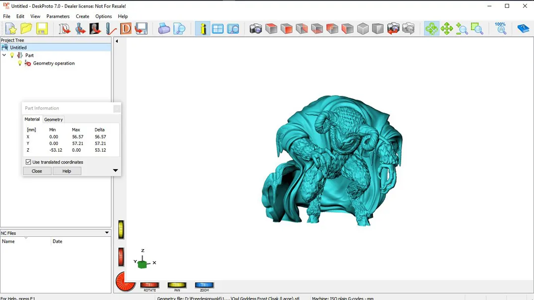Open the View menu

(35, 16)
